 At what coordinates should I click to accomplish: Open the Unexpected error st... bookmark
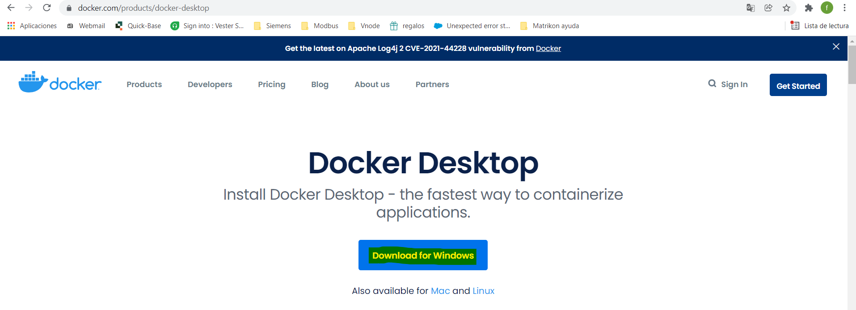[x=472, y=26]
